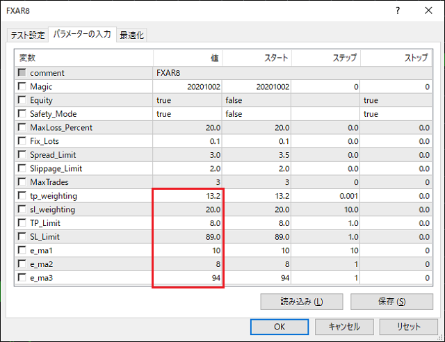The image size is (445, 342).
Task: Select the Spread_Limit start 3.5 cell
Action: point(257,155)
